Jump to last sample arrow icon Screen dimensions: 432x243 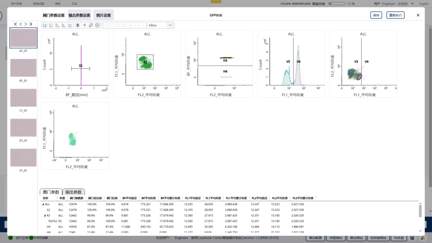coord(31,24)
